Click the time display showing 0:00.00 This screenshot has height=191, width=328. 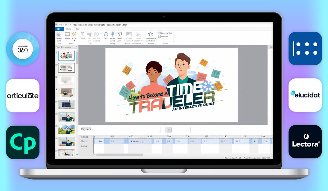coord(84,137)
